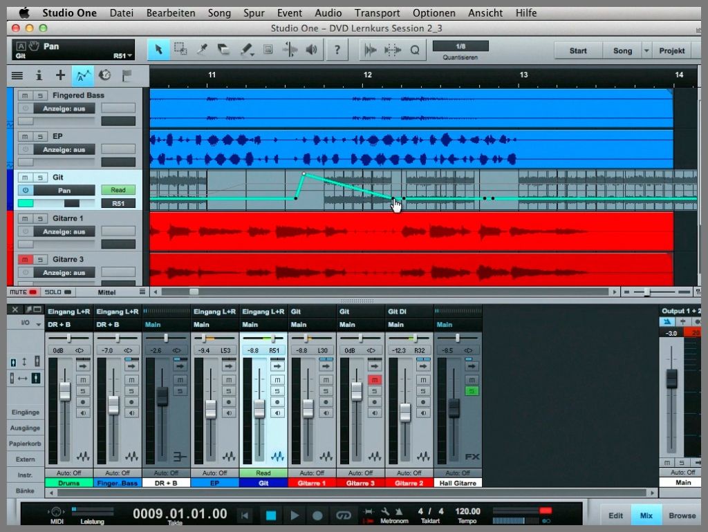Image resolution: width=708 pixels, height=532 pixels.
Task: Click the Record transport button
Action: [317, 515]
